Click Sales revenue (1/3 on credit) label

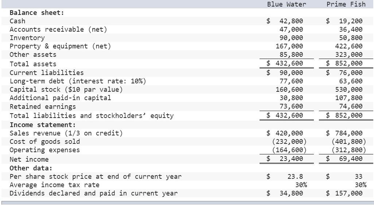66,133
